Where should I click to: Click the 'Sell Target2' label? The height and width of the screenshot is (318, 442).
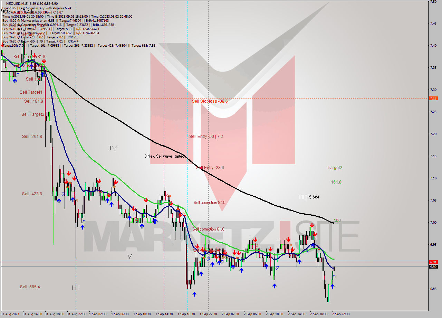coord(33,114)
